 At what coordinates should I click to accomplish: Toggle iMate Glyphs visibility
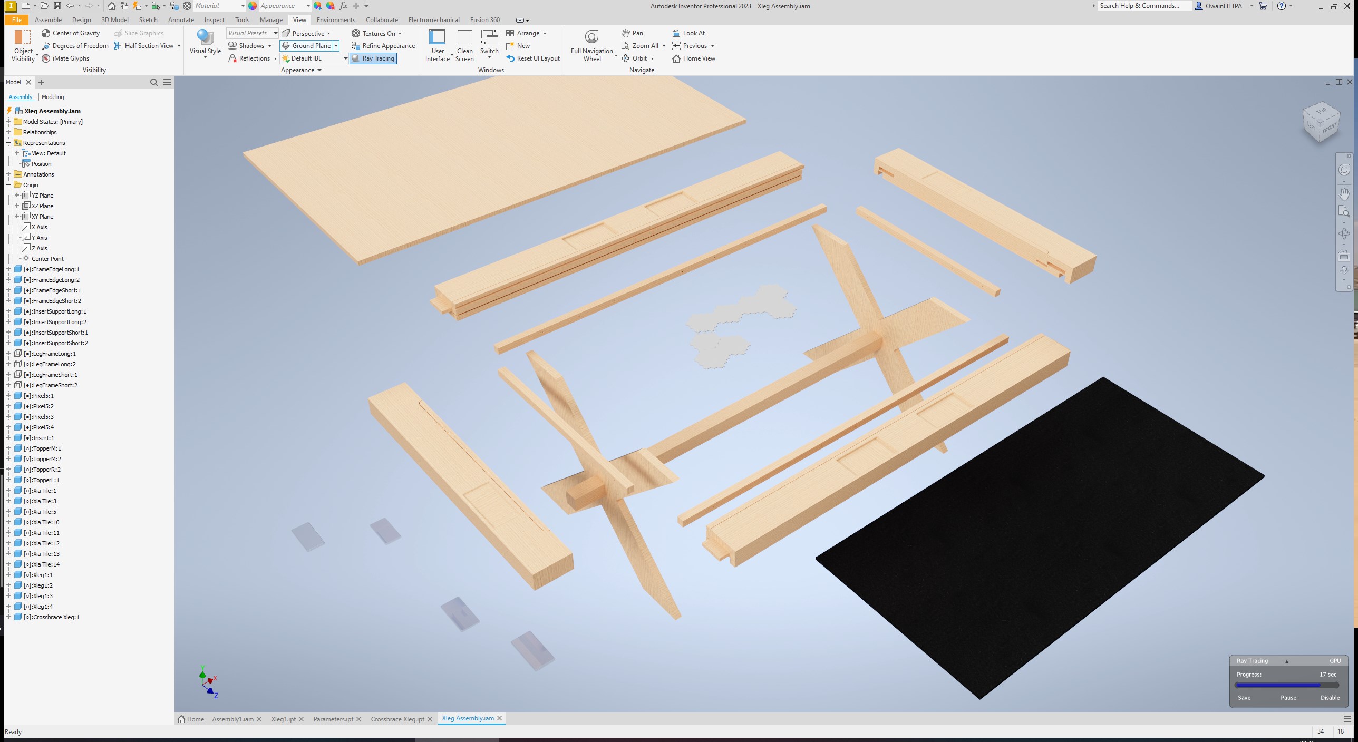coord(65,58)
